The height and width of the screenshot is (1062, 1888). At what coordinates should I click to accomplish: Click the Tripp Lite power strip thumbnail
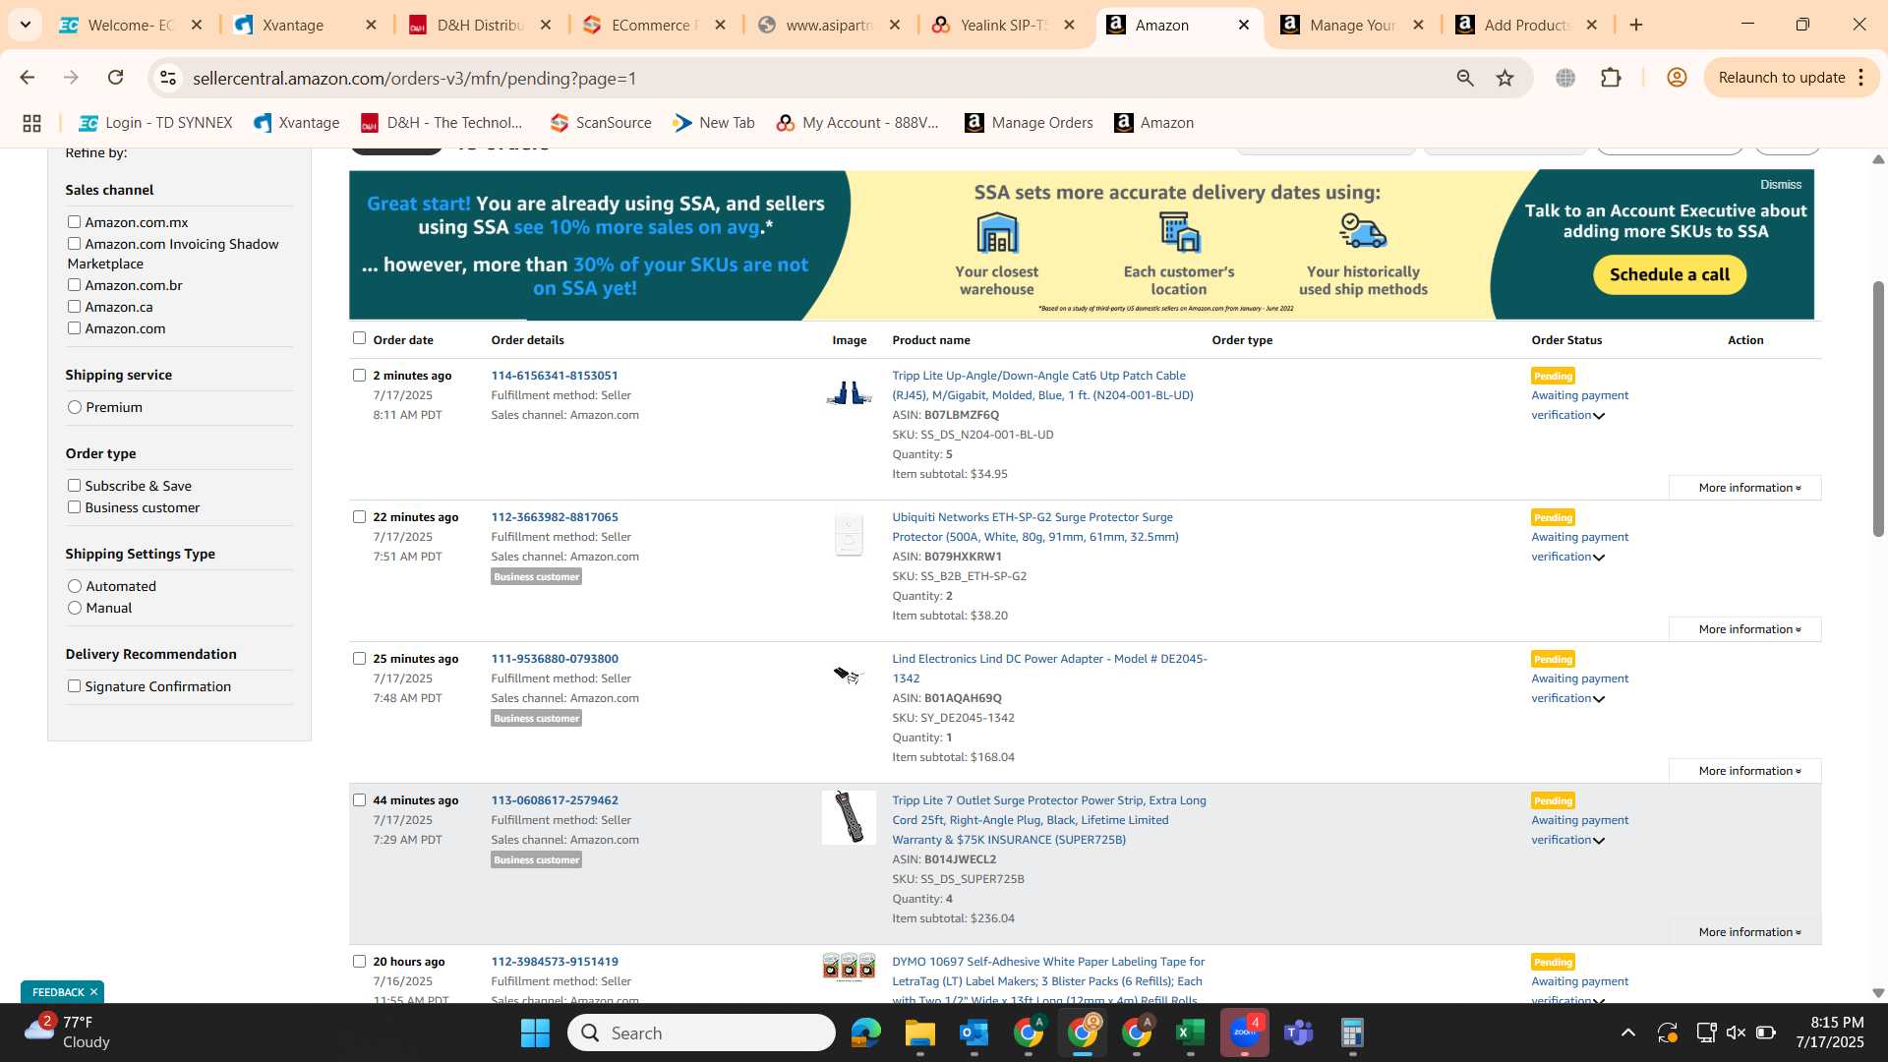click(x=849, y=817)
